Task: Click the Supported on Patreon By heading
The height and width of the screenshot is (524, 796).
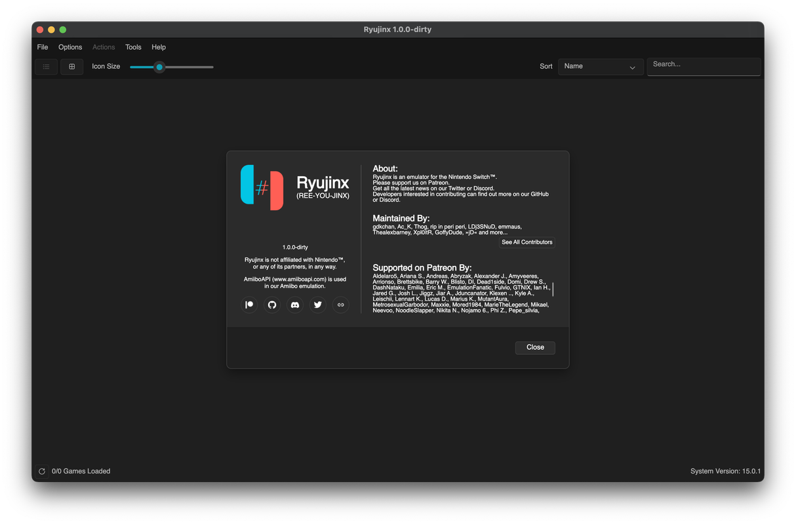Action: point(422,268)
